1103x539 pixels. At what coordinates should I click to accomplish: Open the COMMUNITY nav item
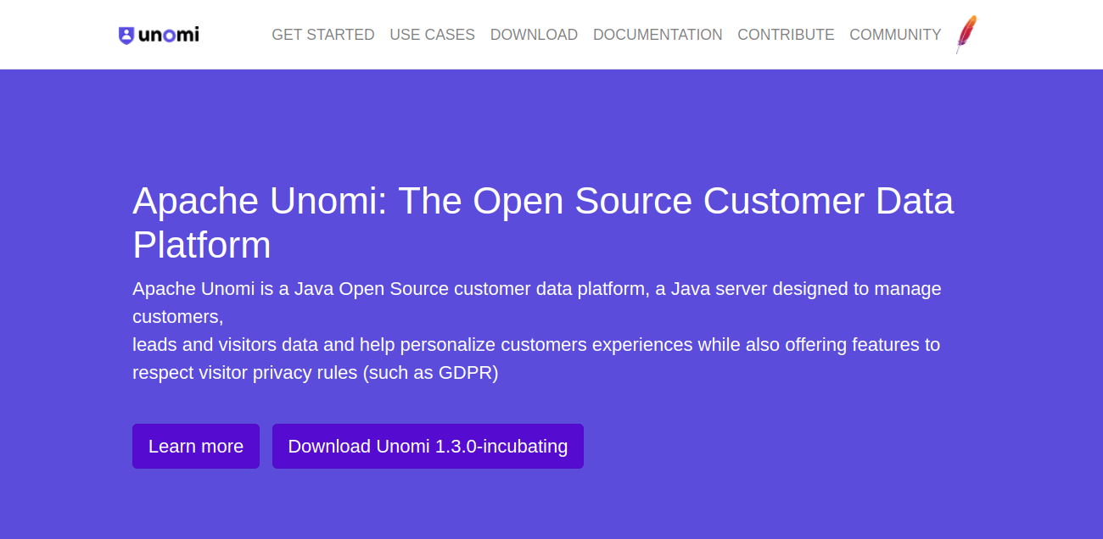point(895,35)
